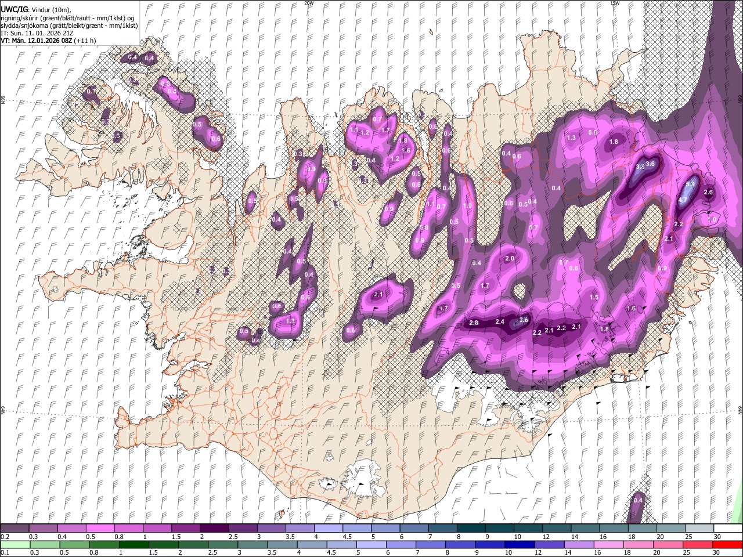Screen dimensions: 743x557
Task: Select the light pink 16–18 rain legend swatch
Action: (x=607, y=544)
